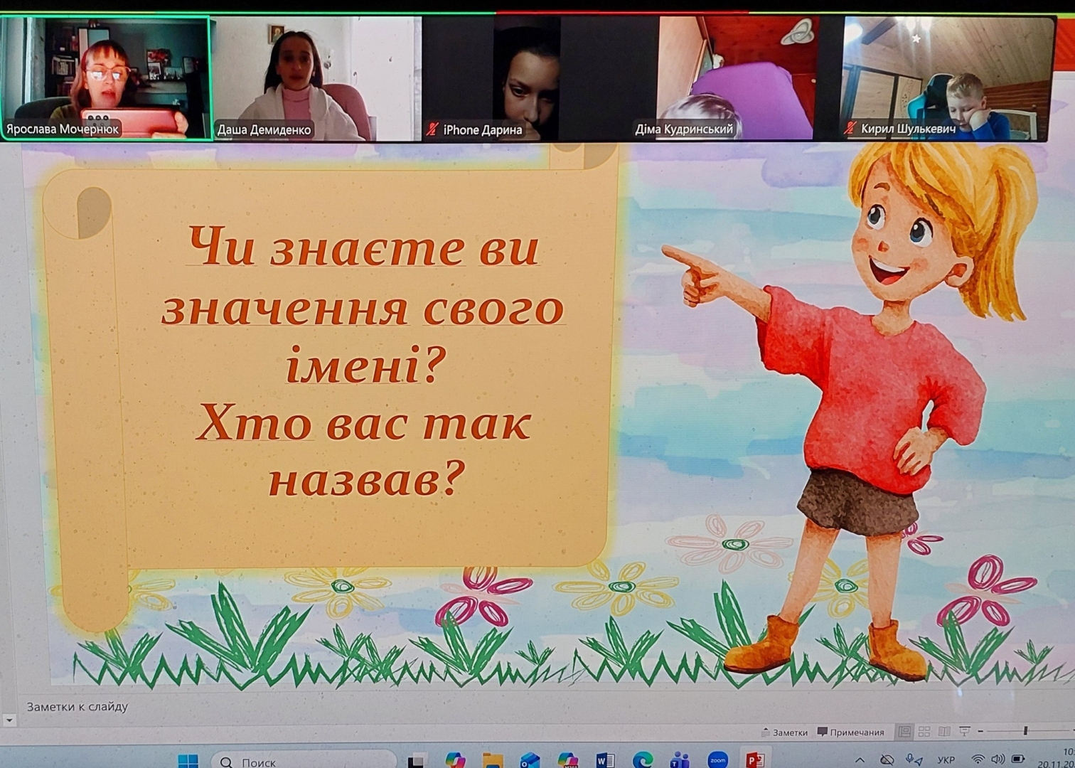Viewport: 1075px width, 768px height.
Task: Click the notes pane scroll-down arrow
Action: [9, 720]
